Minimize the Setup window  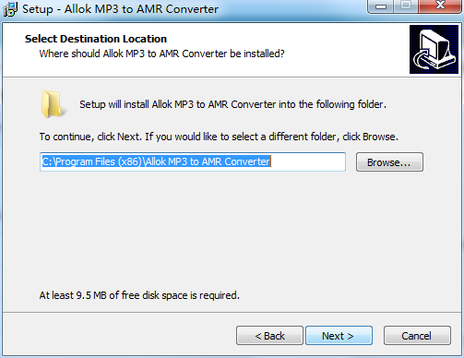380,6
